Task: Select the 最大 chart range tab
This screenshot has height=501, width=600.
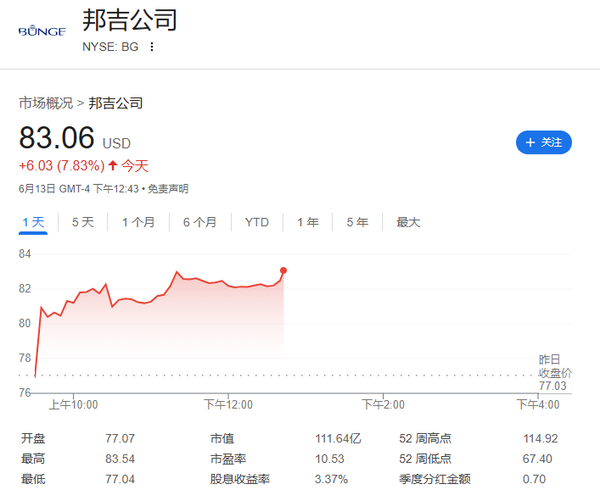Action: coord(408,222)
